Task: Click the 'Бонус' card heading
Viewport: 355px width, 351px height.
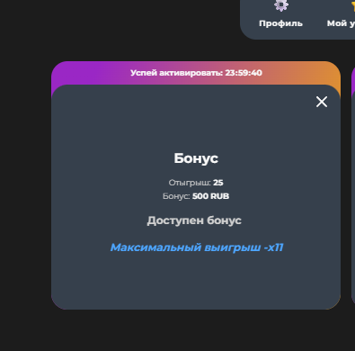Action: point(196,158)
